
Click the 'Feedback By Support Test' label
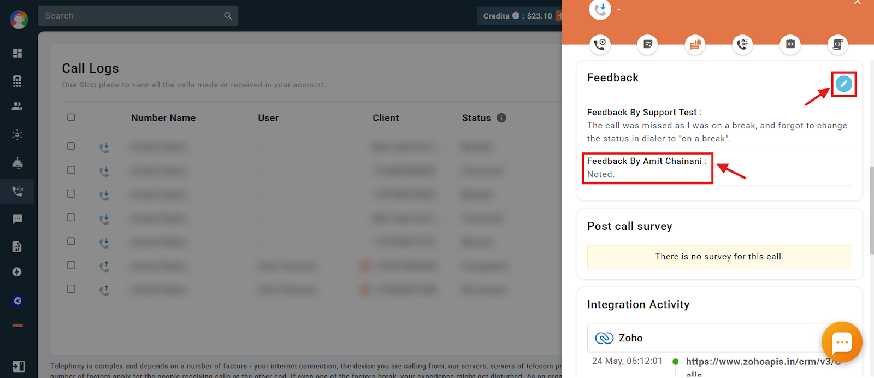pyautogui.click(x=645, y=113)
